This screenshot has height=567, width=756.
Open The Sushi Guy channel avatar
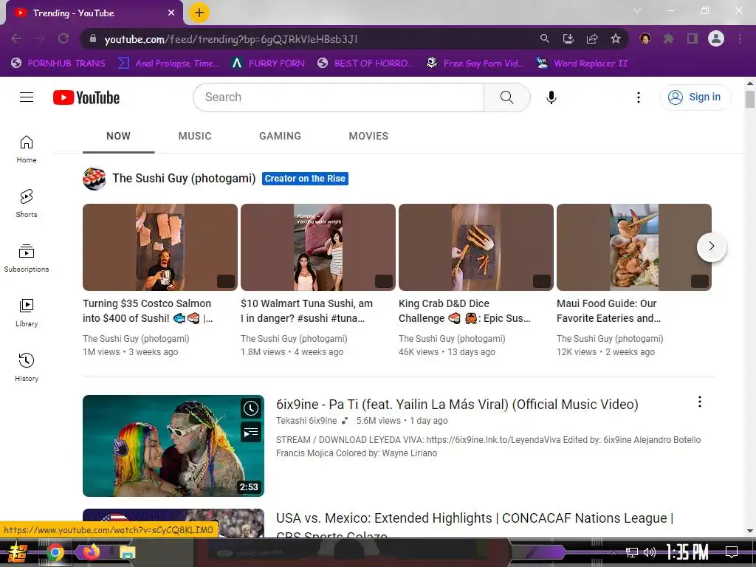[x=94, y=179]
